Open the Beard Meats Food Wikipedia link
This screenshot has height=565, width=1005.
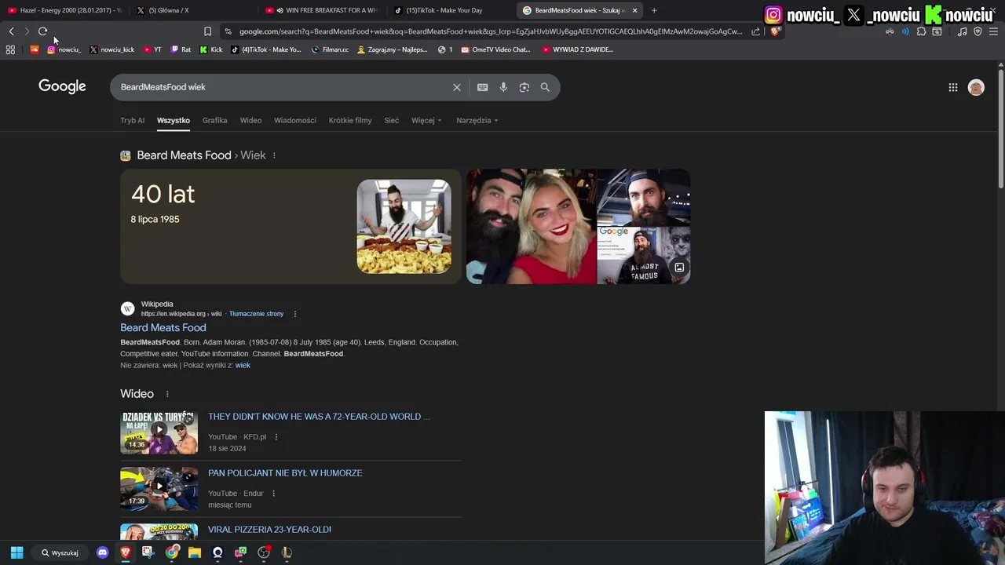(x=163, y=328)
